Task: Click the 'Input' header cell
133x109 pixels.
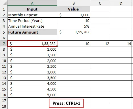Action: tap(32, 9)
